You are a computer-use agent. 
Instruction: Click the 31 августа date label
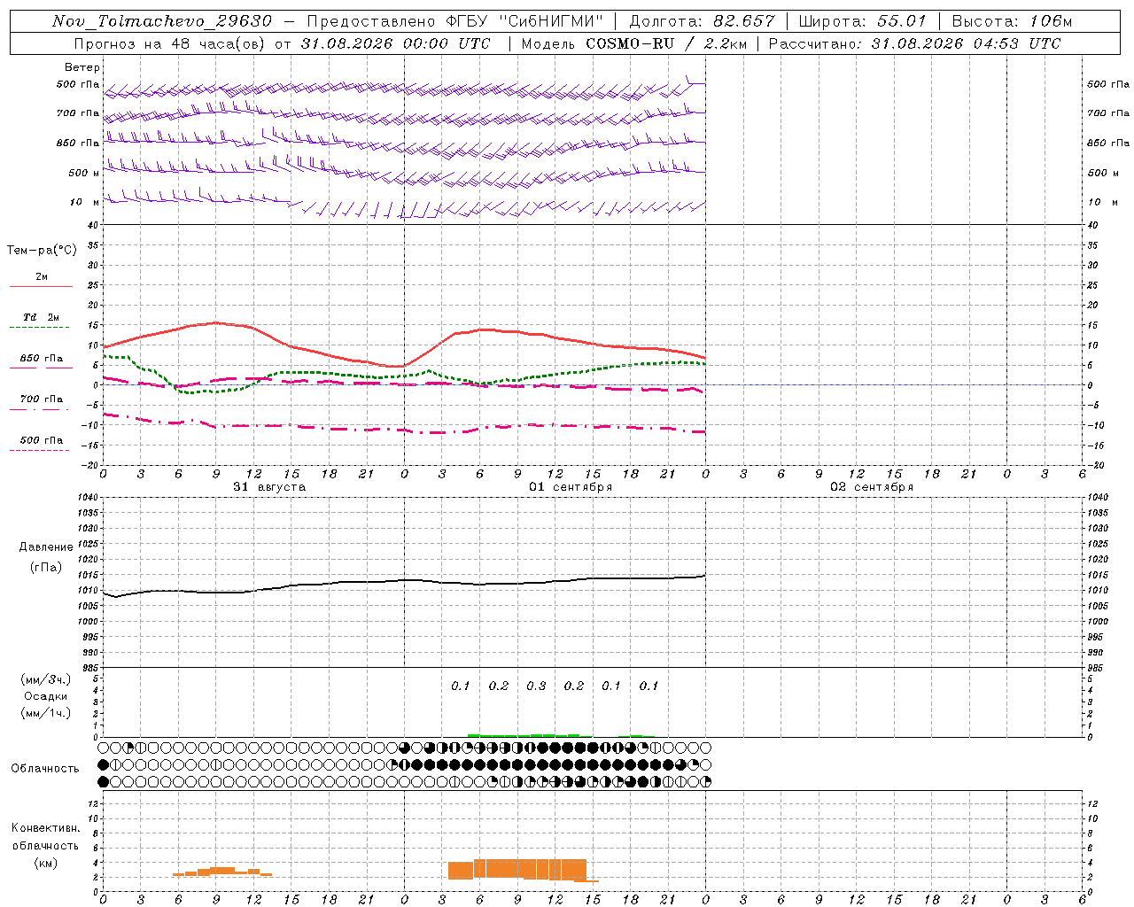269,487
